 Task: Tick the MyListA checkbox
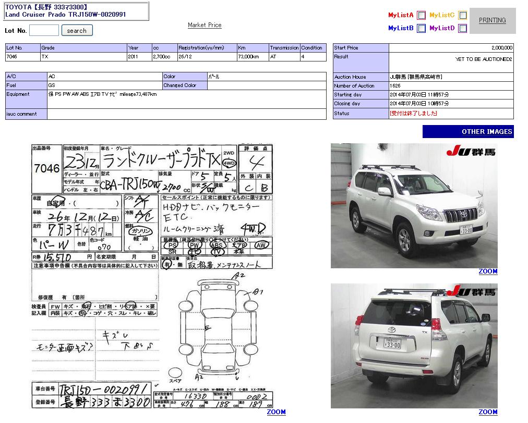pos(421,16)
